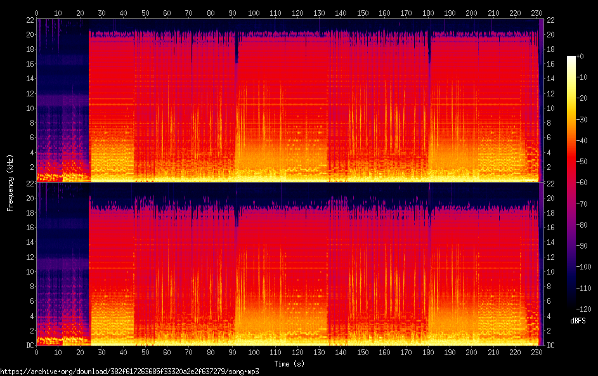Click the +0 dBFS top of color scale
The width and height of the screenshot is (598, 376).
(x=580, y=56)
